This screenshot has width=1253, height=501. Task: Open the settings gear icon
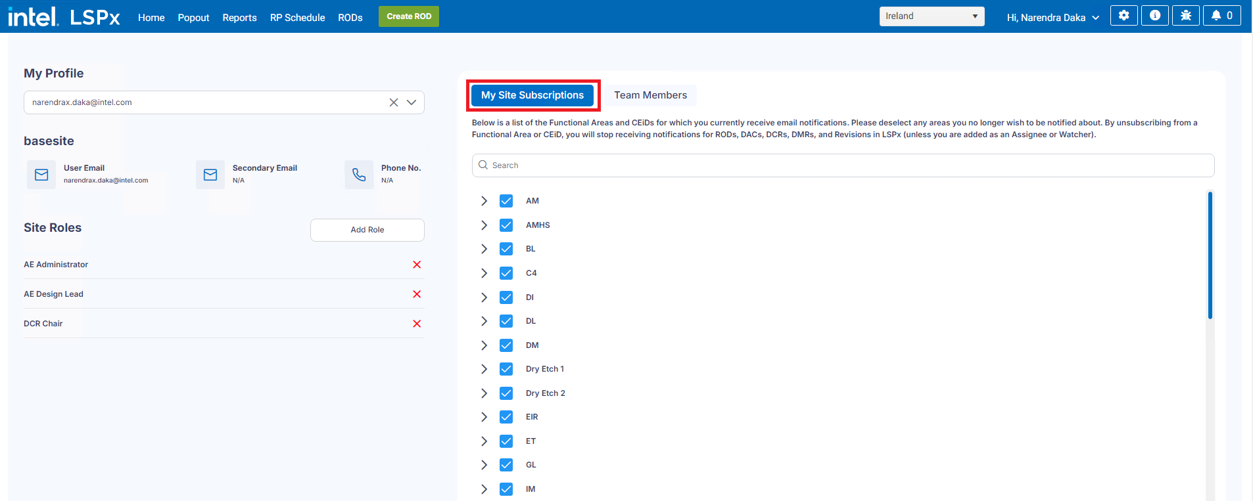[1123, 16]
